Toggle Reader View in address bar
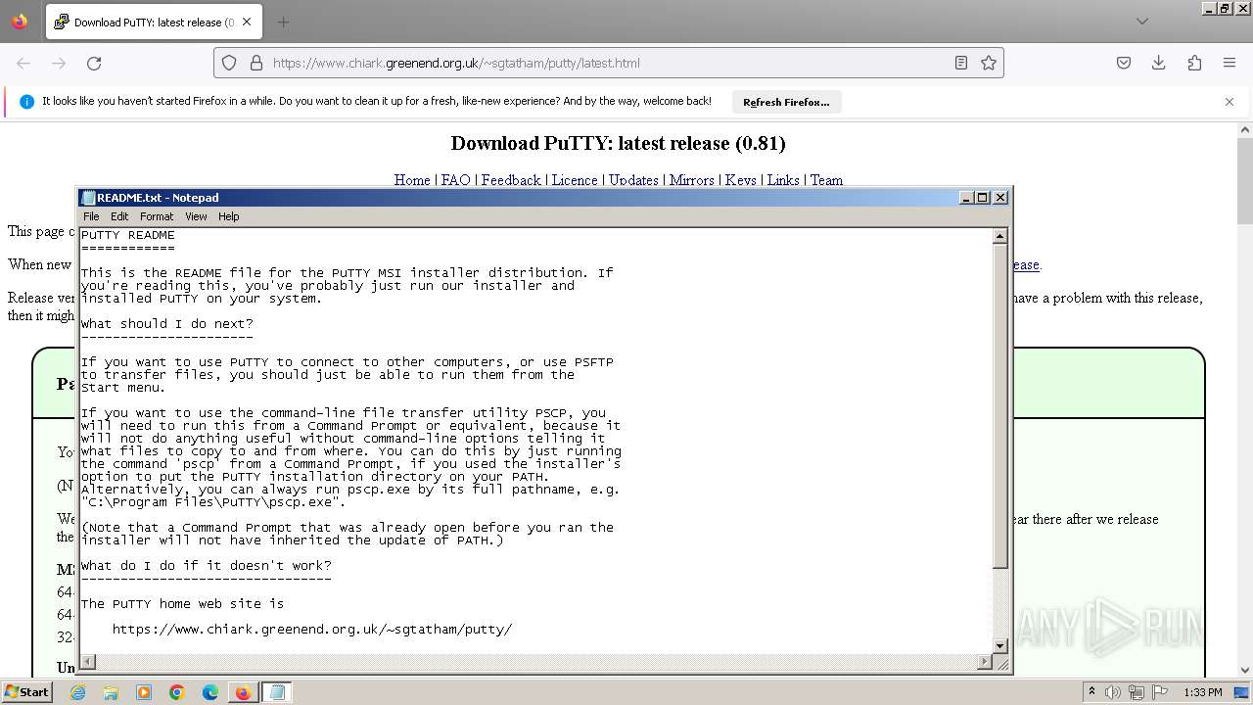 tap(961, 63)
